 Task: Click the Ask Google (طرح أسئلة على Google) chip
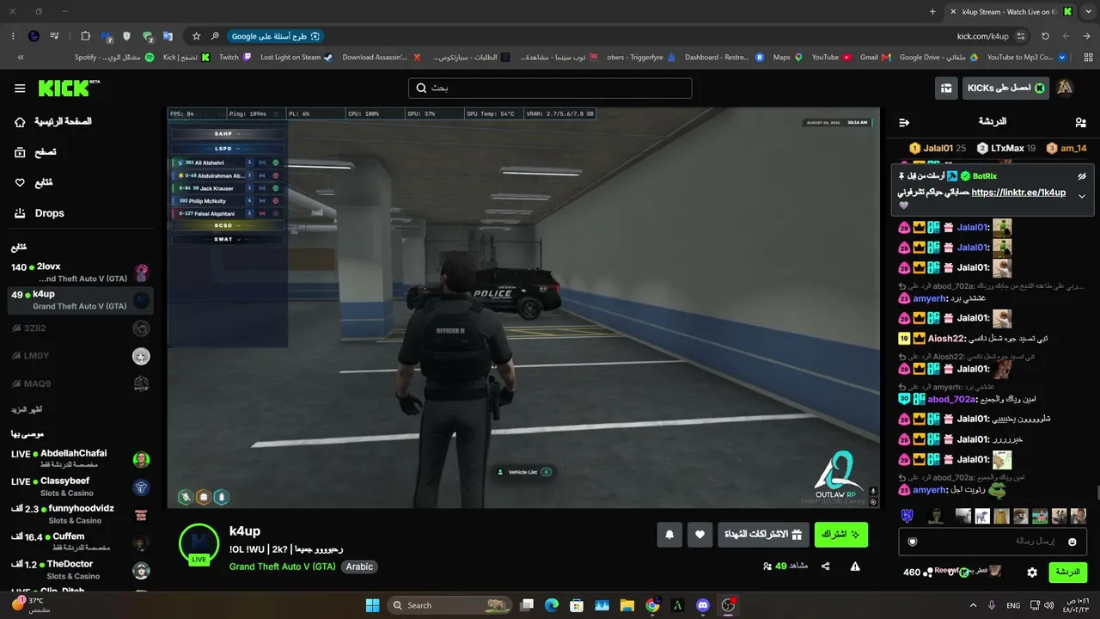coord(277,36)
